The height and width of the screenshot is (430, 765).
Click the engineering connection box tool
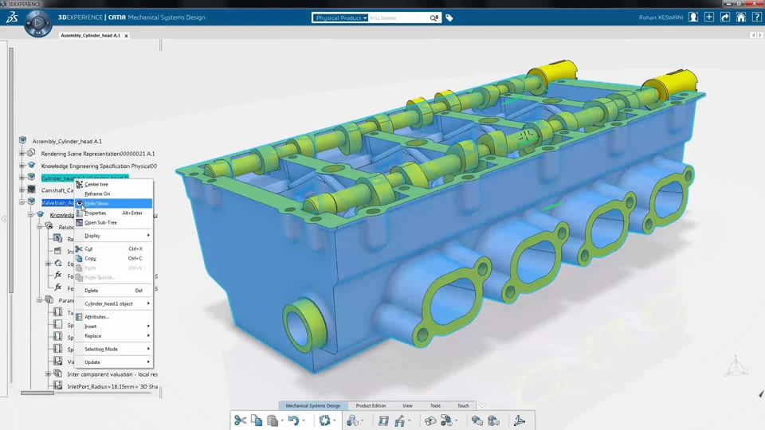click(430, 420)
